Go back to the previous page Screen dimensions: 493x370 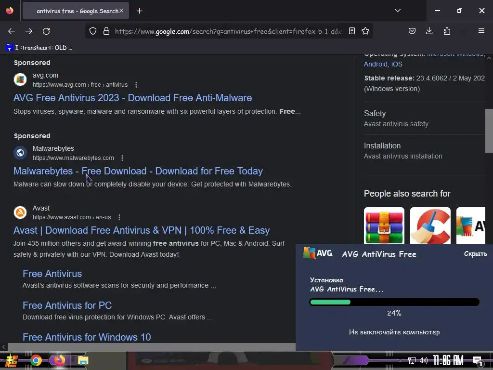(x=12, y=31)
